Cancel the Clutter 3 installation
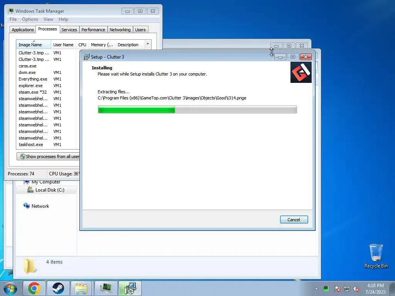This screenshot has height=296, width=395. click(x=294, y=219)
